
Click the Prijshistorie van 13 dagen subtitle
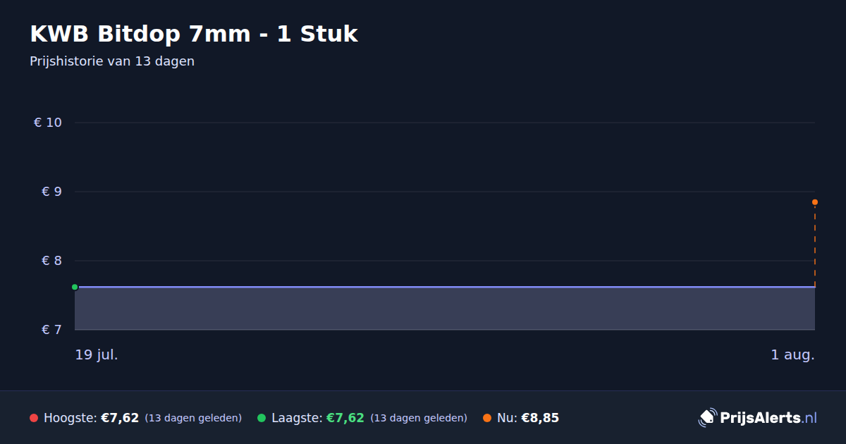(x=112, y=61)
